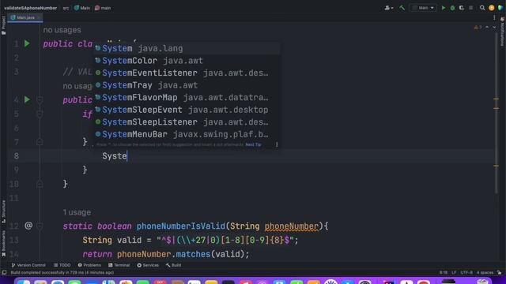This screenshot has width=506, height=284.
Task: Collapse phoneNumberIsValid fold at line 12
Action: [40, 226]
